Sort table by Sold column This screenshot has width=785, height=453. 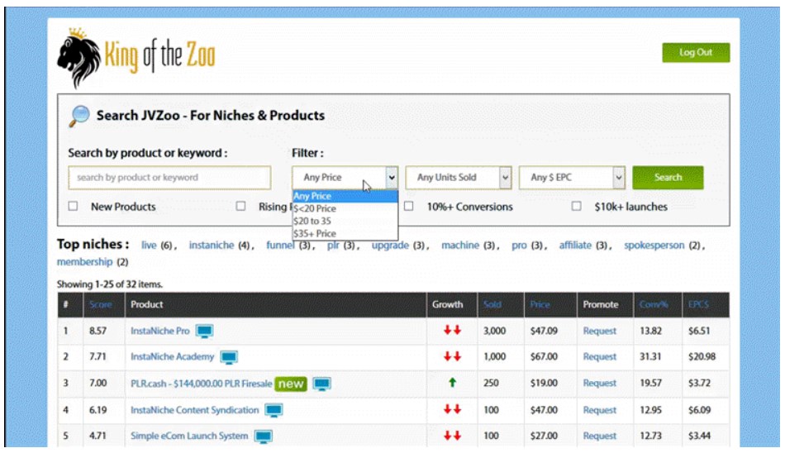coord(492,305)
